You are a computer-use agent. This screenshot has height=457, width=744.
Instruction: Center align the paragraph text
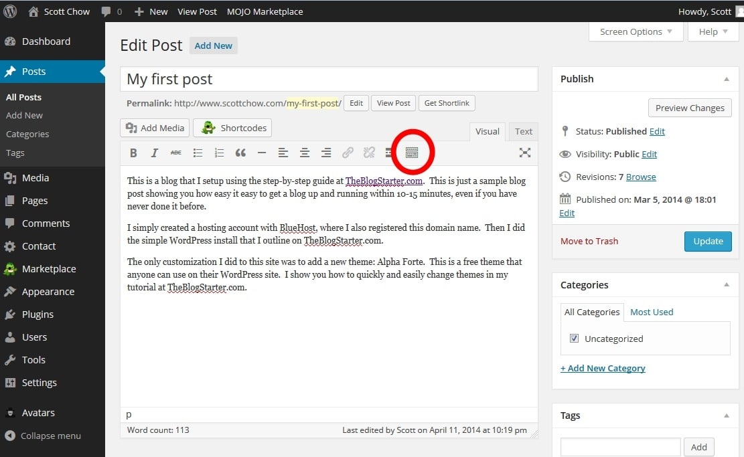305,153
